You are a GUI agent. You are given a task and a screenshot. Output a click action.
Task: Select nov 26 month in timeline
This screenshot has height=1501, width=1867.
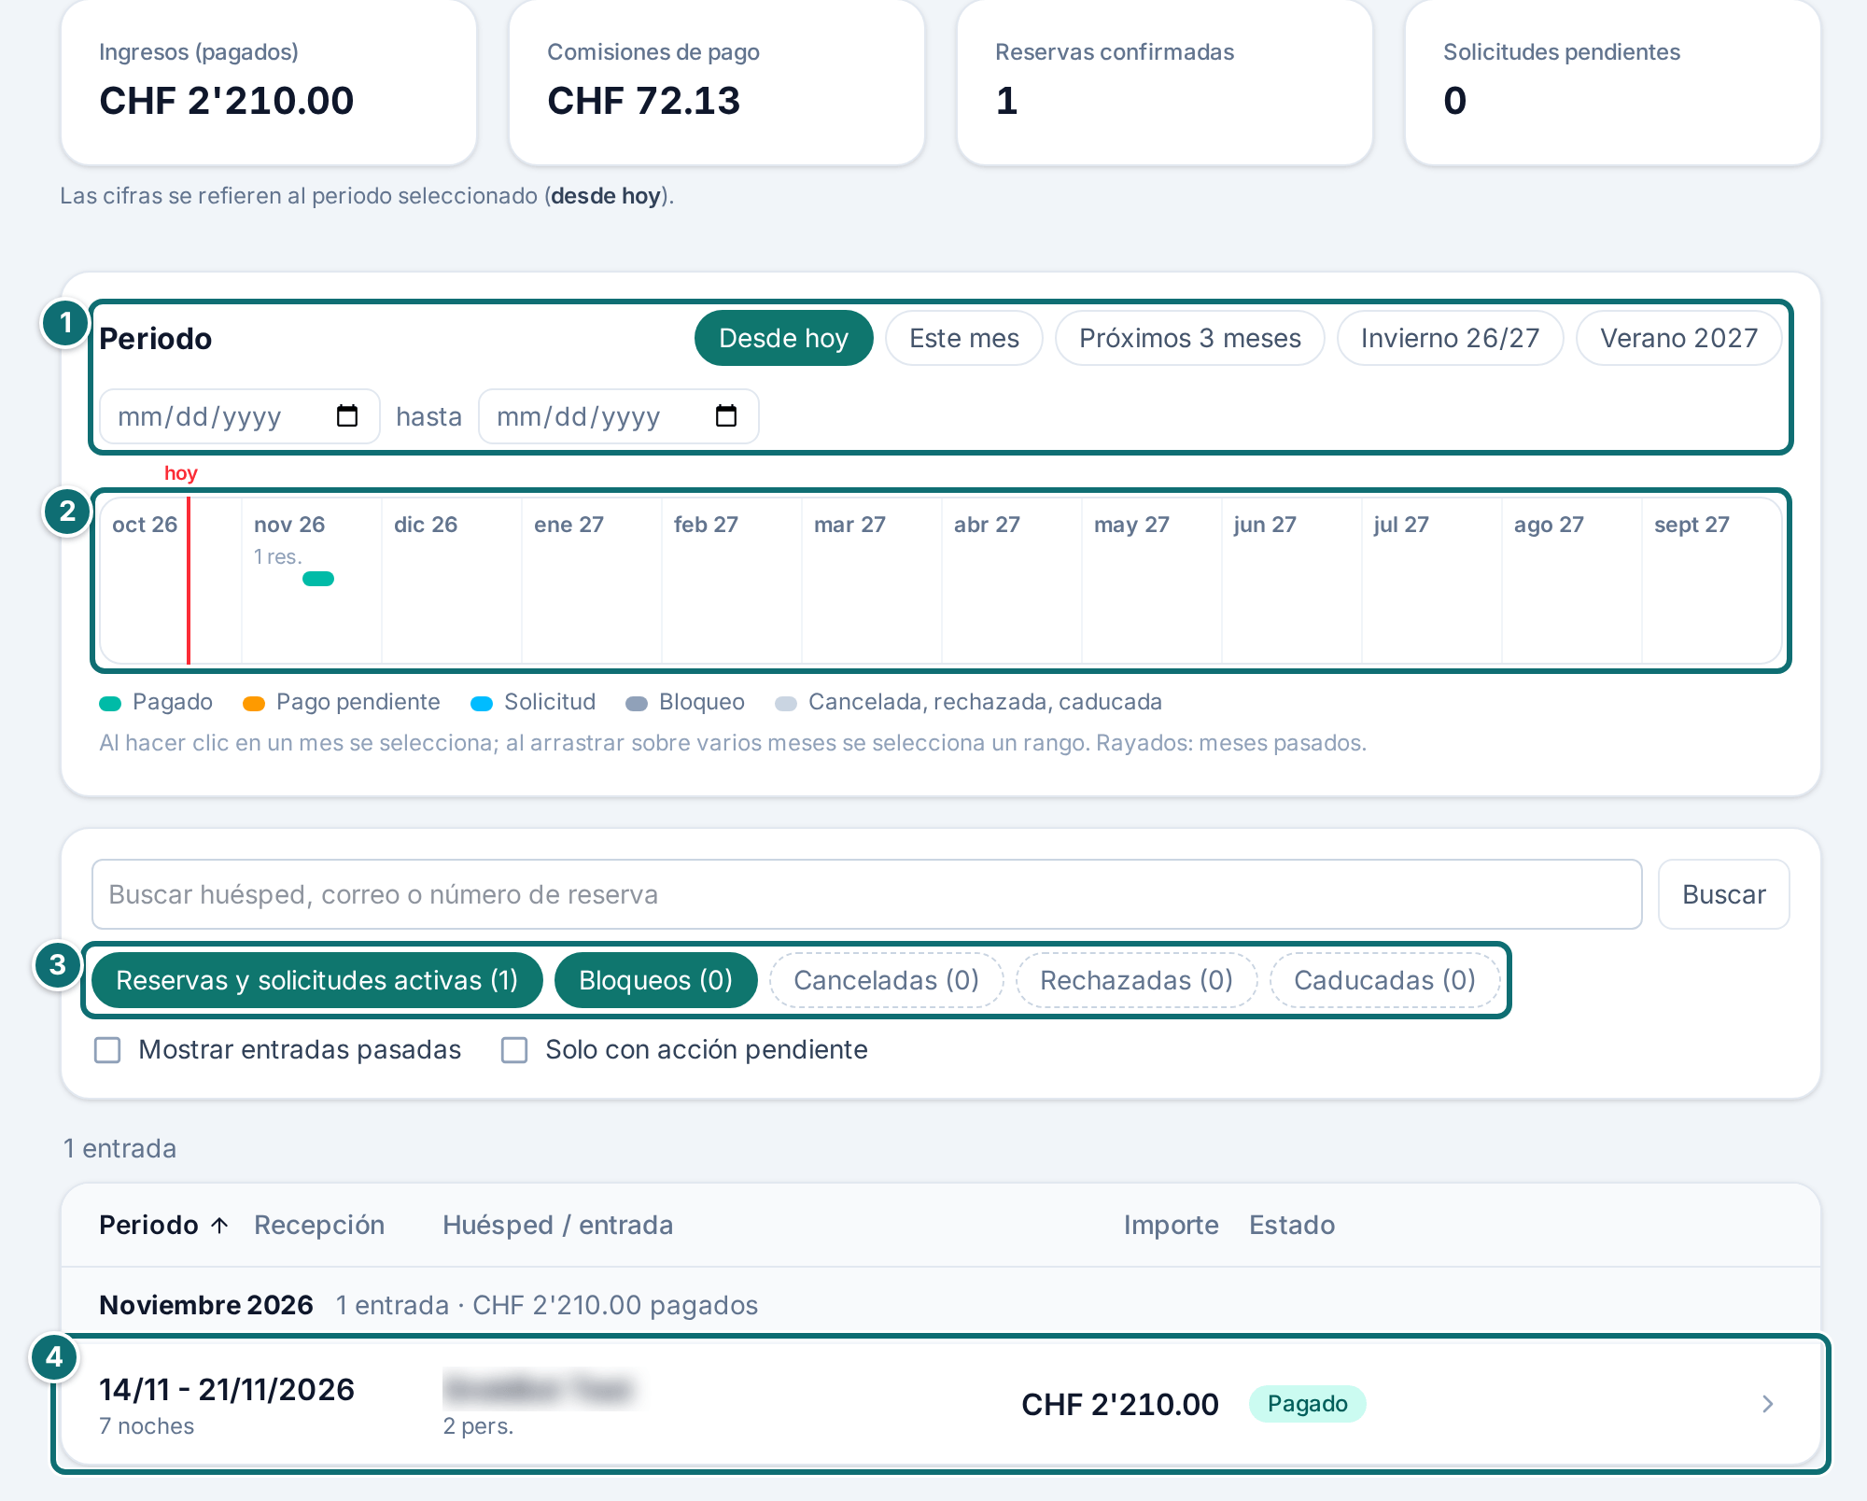[x=312, y=581]
